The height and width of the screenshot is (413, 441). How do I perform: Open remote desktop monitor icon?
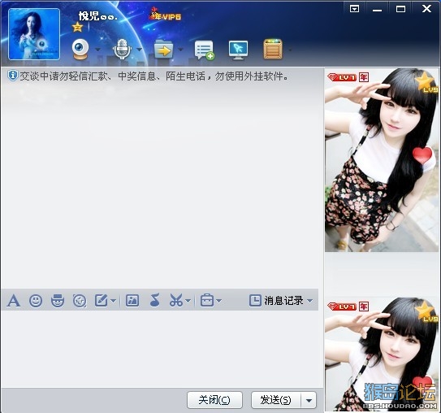click(x=238, y=50)
